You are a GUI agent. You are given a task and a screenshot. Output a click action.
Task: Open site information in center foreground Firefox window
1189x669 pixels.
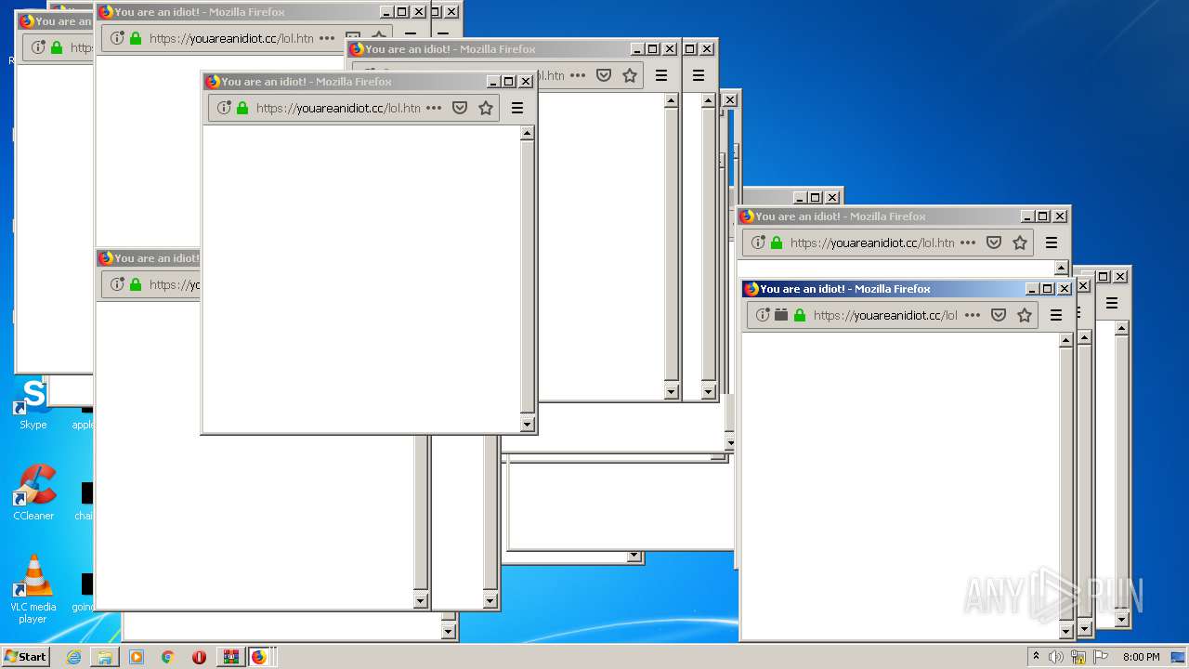point(224,108)
